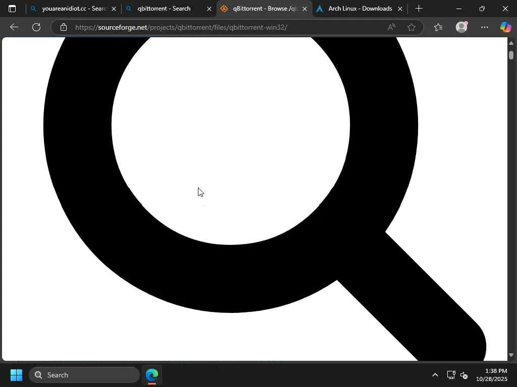Click the taskbar Search box
This screenshot has height=387, width=517.
84,375
